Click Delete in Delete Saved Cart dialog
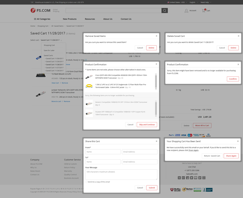Image resolution: width=243 pixels, height=198 pixels. pyautogui.click(x=233, y=48)
